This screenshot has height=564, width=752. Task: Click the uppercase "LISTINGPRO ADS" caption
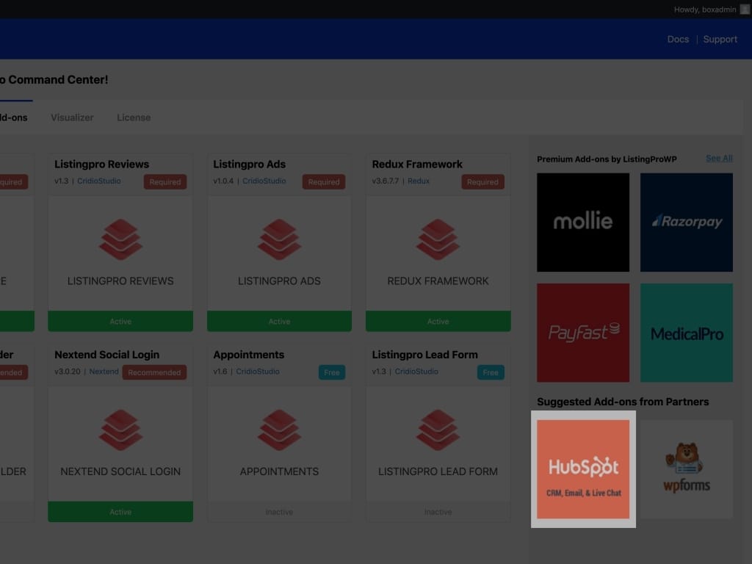[279, 281]
